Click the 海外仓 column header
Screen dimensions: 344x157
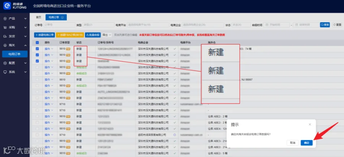(x=212, y=42)
